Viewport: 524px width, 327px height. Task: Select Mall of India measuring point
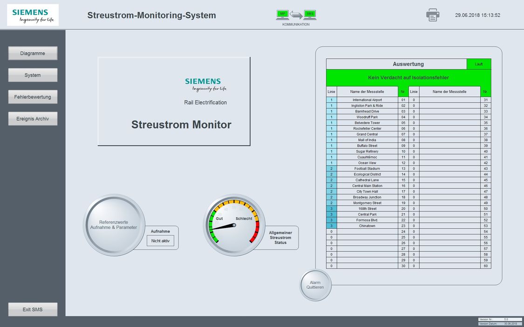(367, 140)
